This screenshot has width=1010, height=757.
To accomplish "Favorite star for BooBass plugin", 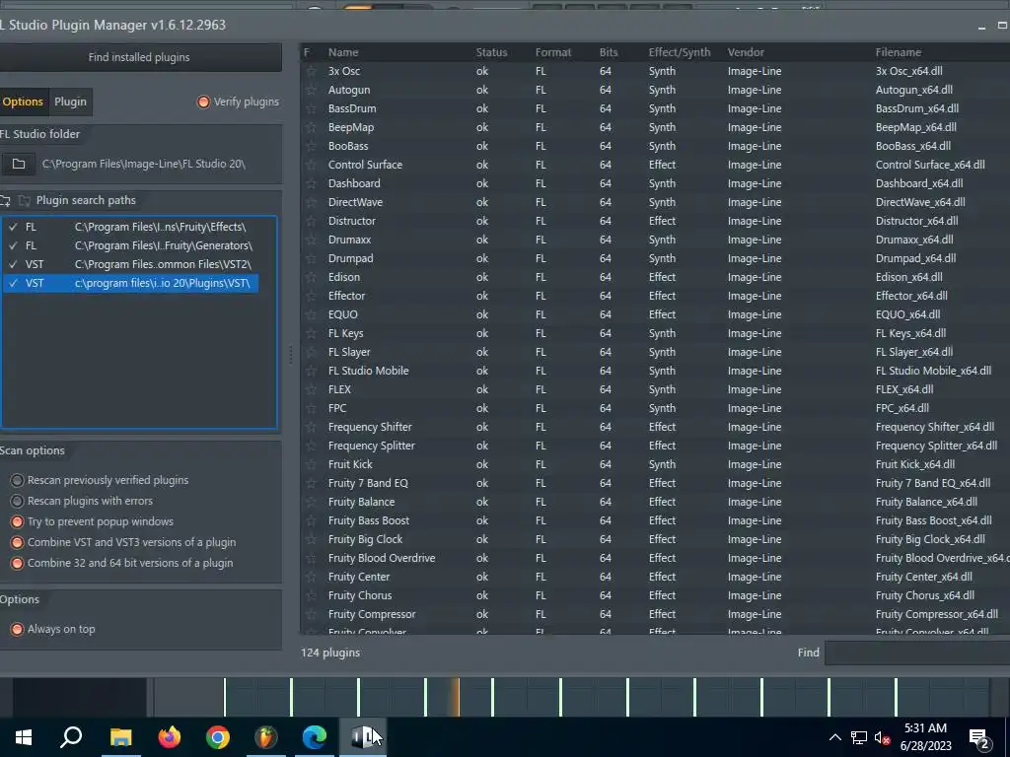I will (x=311, y=146).
